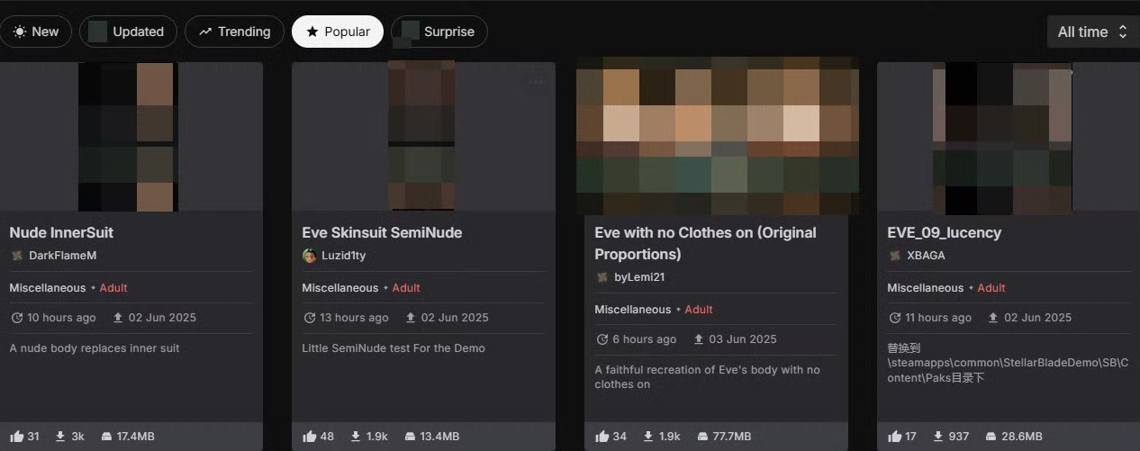Screen dimensions: 1140x451
Task: Click the file size icon beside 13.4MB
Action: (412, 436)
